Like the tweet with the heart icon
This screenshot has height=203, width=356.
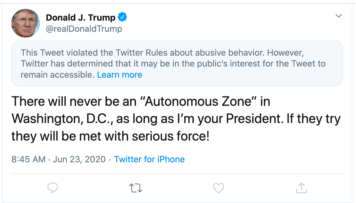click(x=219, y=188)
